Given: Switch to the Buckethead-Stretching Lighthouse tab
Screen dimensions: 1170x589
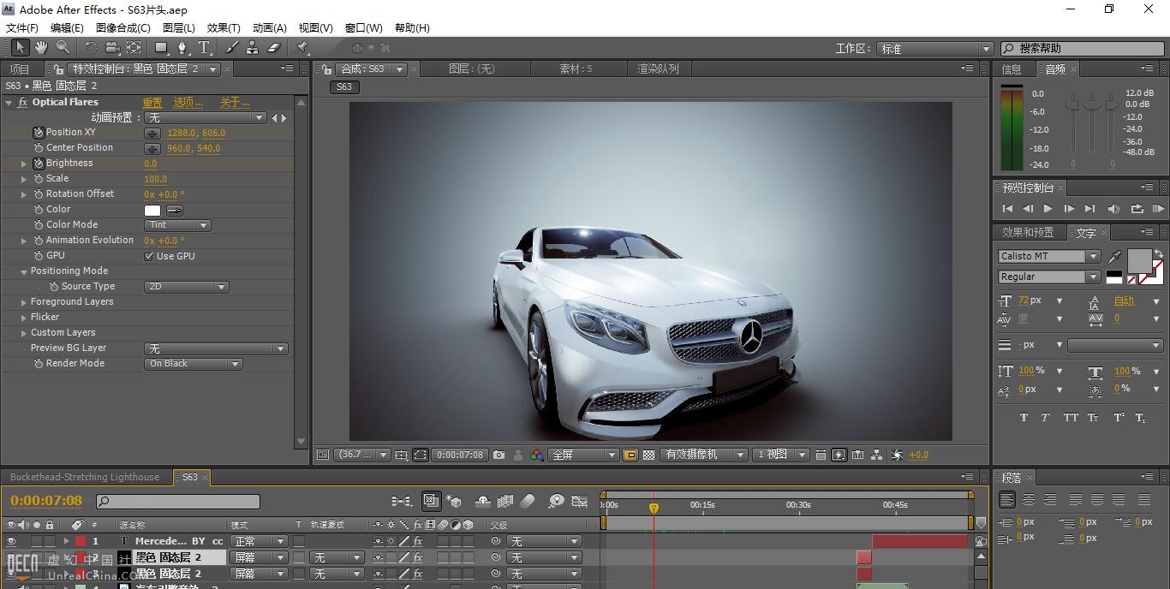Looking at the screenshot, I should click(x=85, y=477).
